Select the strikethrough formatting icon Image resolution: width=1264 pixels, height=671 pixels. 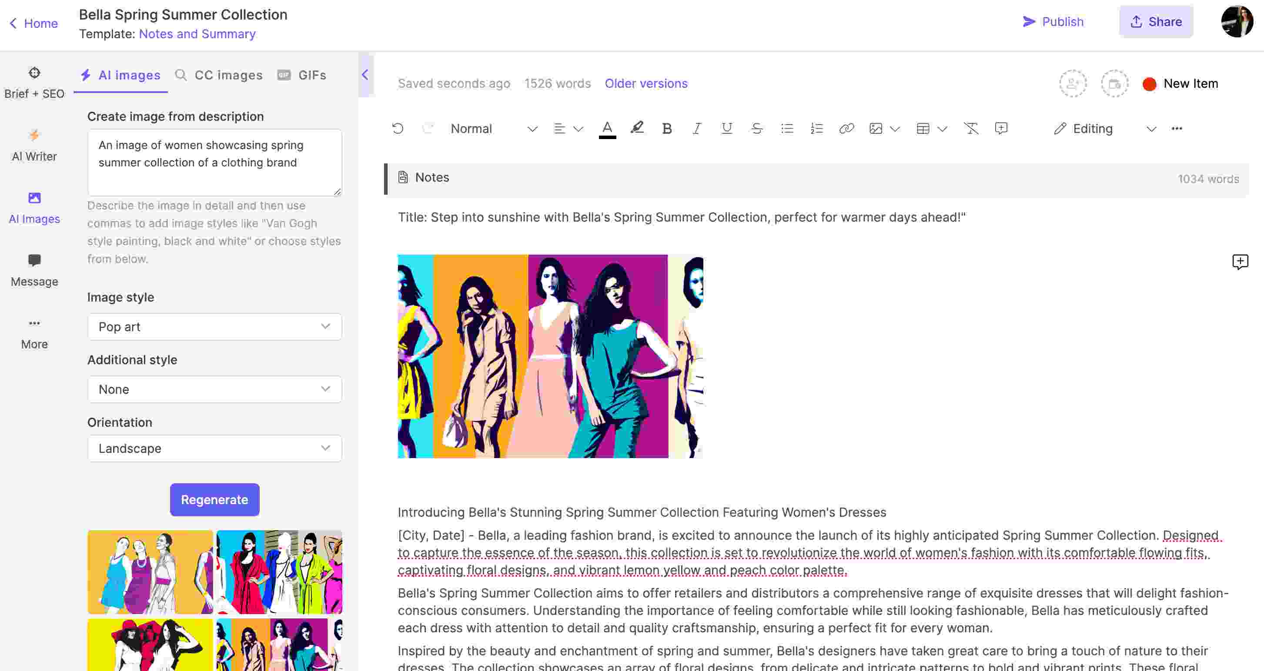tap(756, 128)
